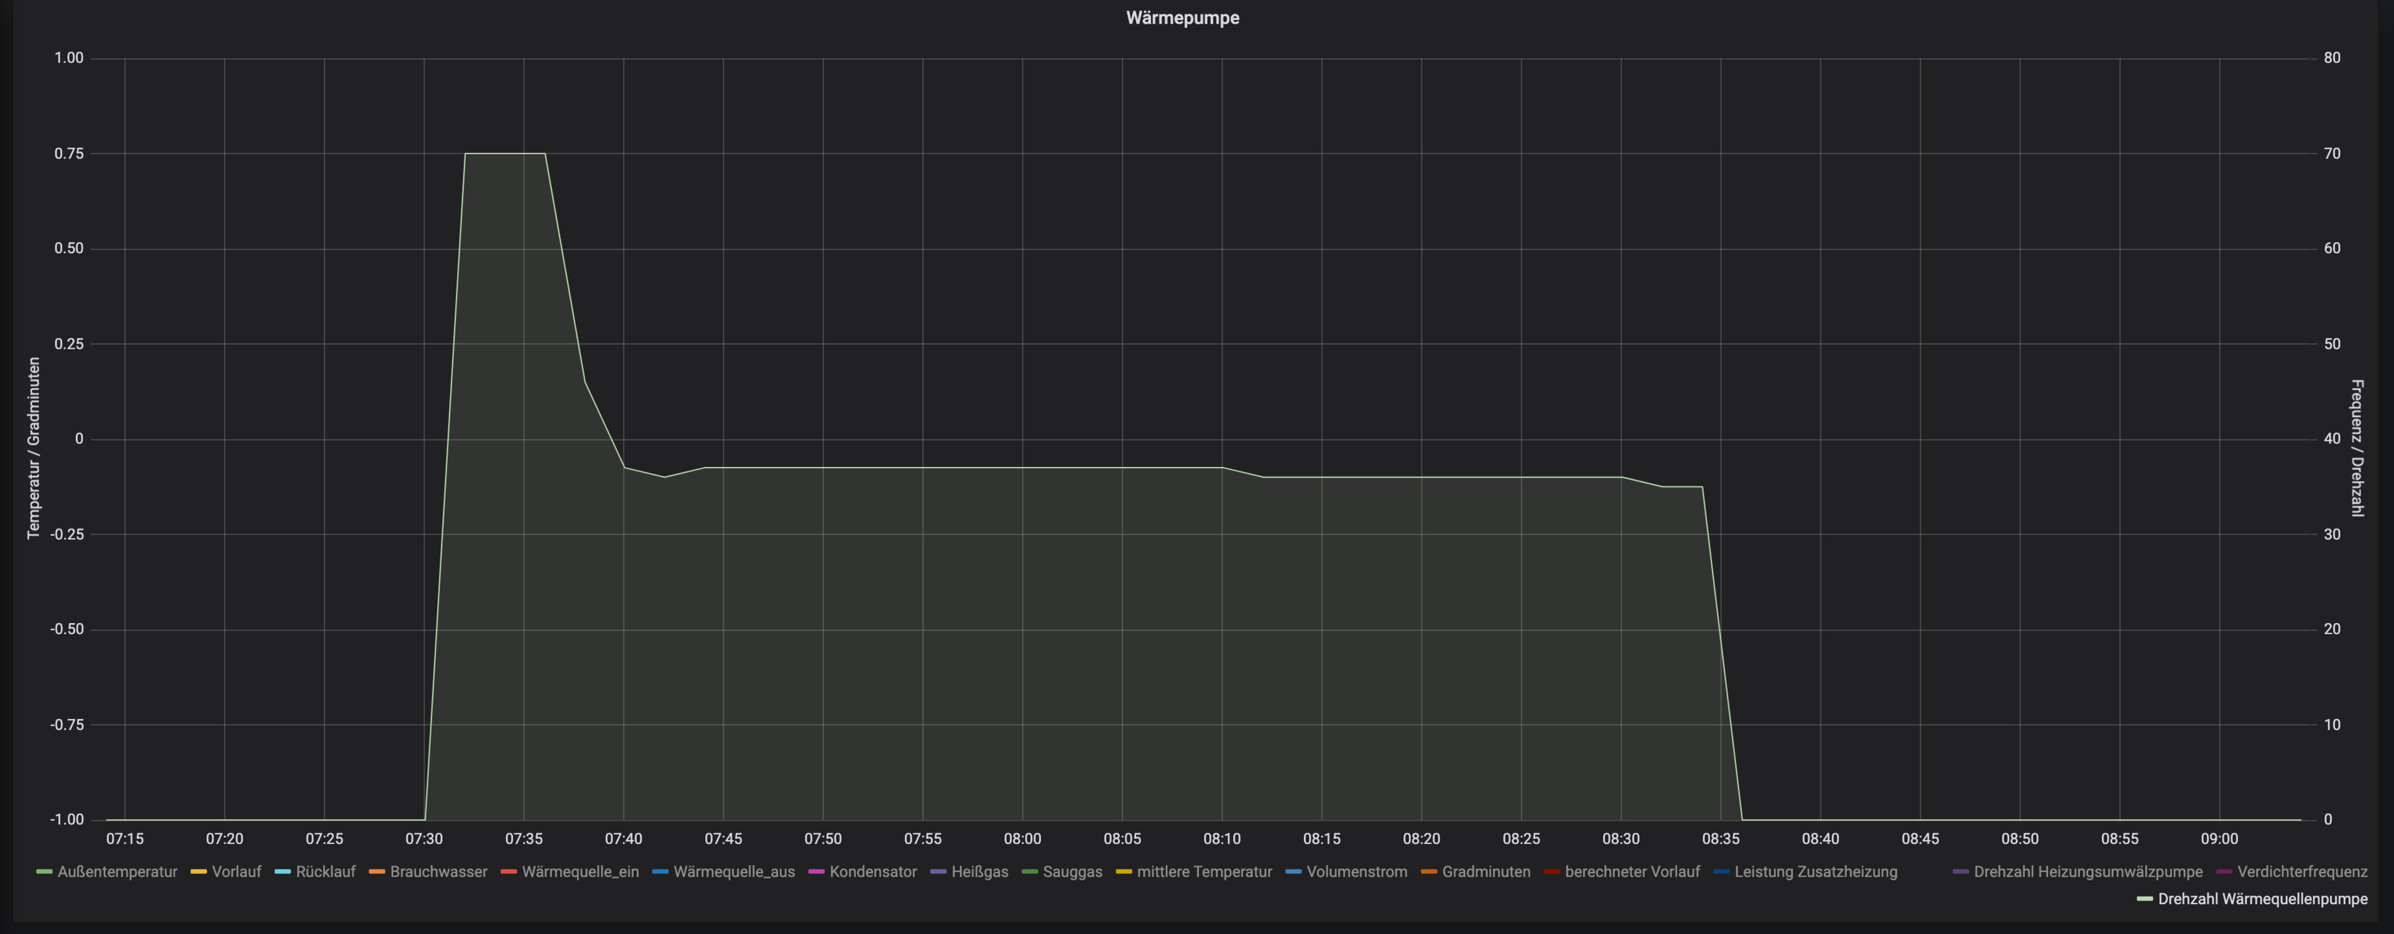Click the 40 right axis value
Screen dimensions: 2394x934
[2332, 438]
